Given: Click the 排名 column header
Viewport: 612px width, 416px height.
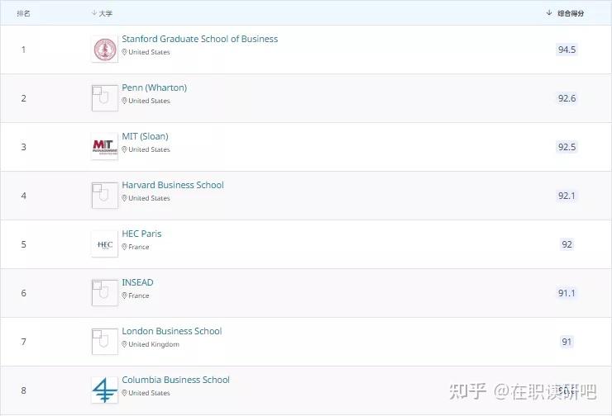Looking at the screenshot, I should 23,13.
